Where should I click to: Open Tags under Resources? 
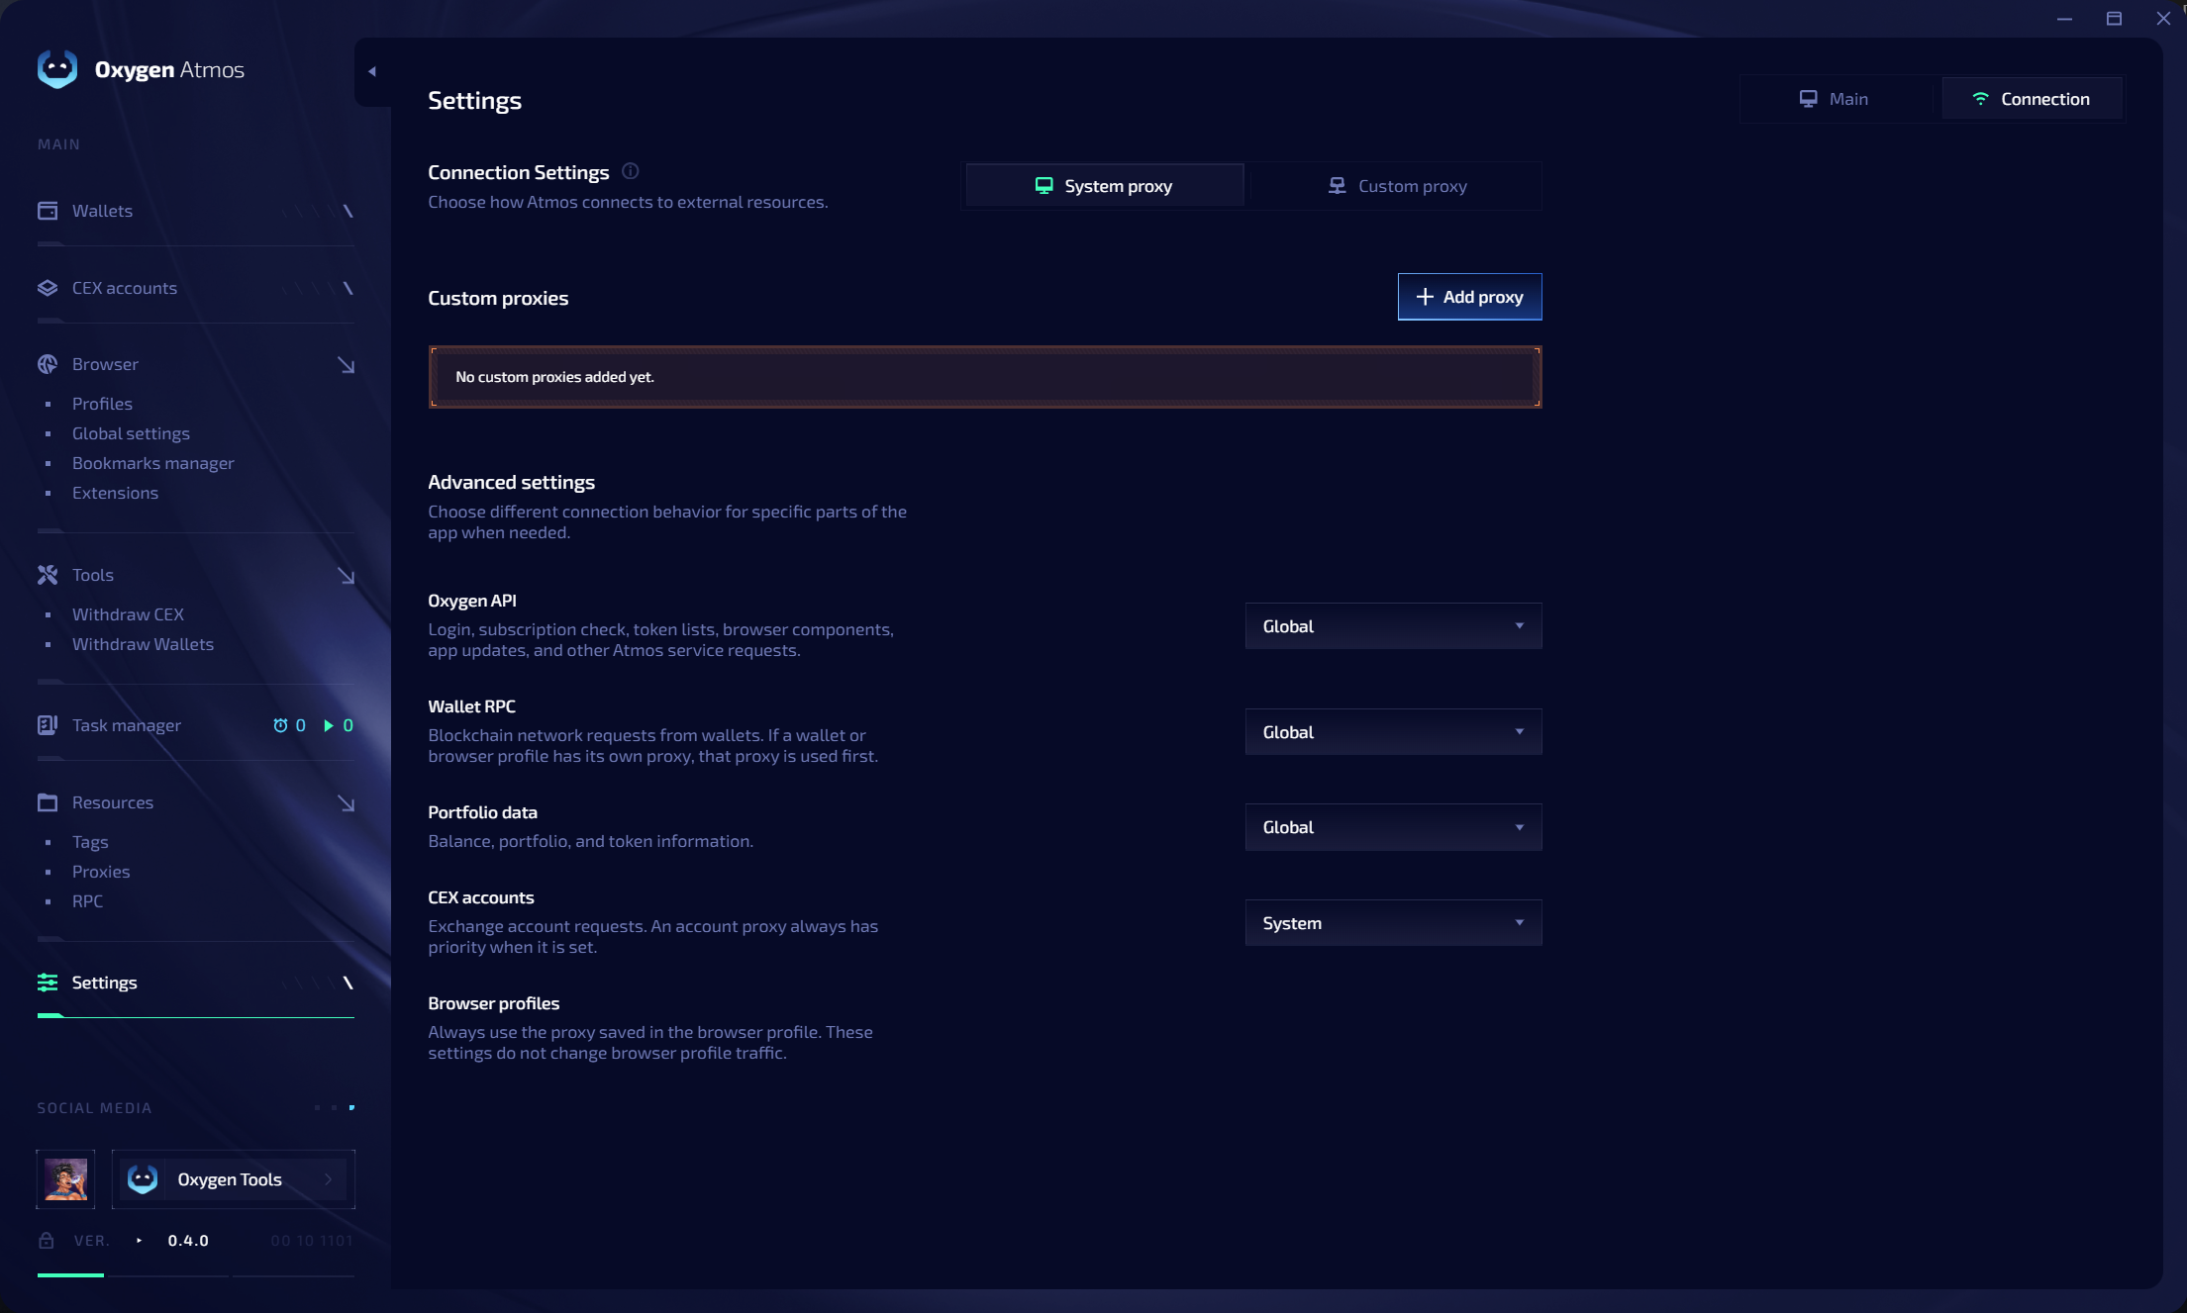click(x=90, y=842)
